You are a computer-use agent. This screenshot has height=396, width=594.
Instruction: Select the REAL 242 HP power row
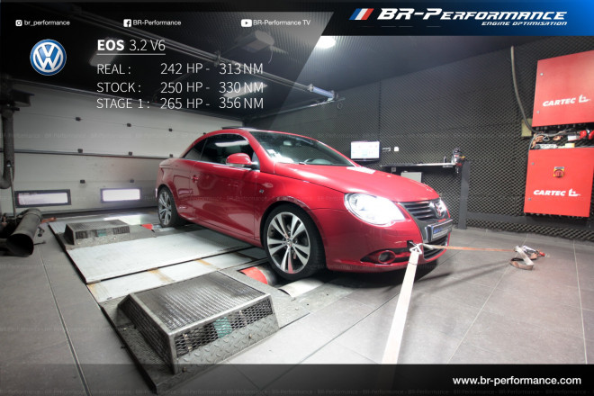(180, 69)
